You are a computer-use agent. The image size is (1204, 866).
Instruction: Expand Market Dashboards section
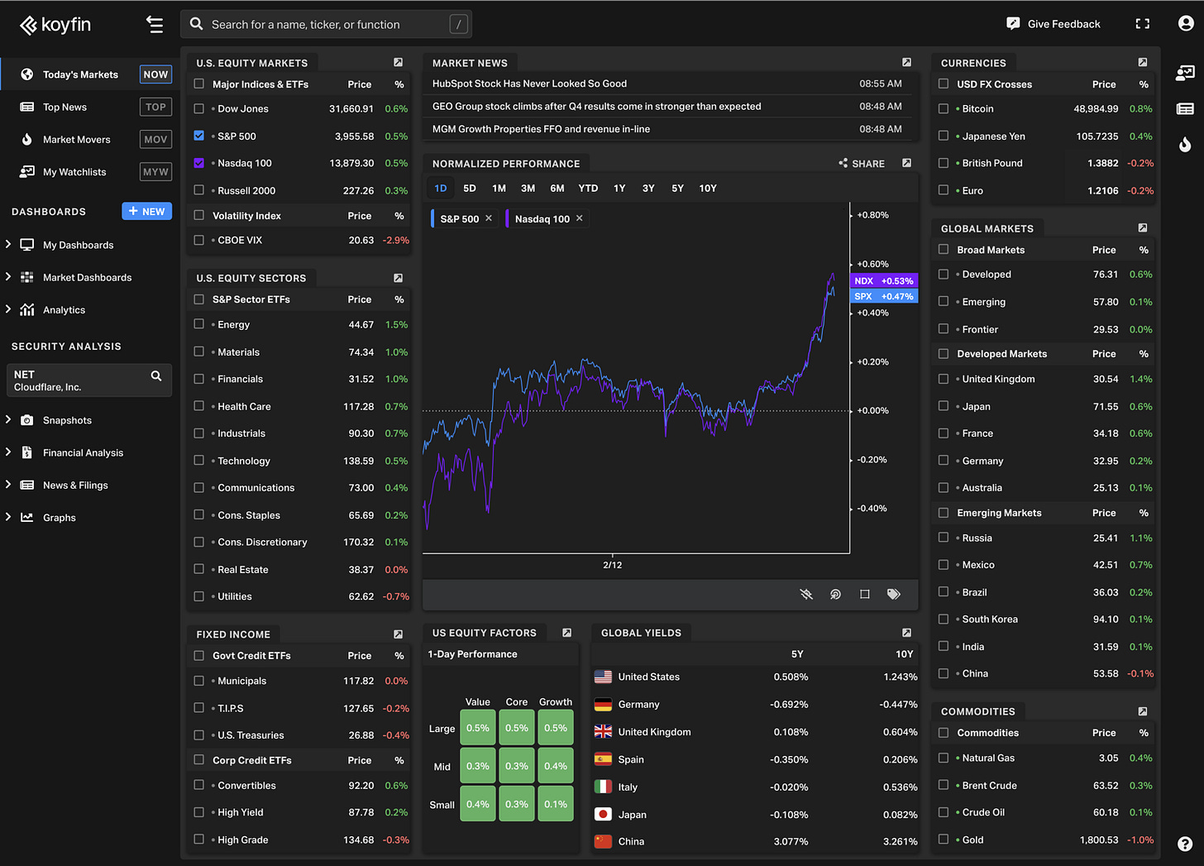8,276
